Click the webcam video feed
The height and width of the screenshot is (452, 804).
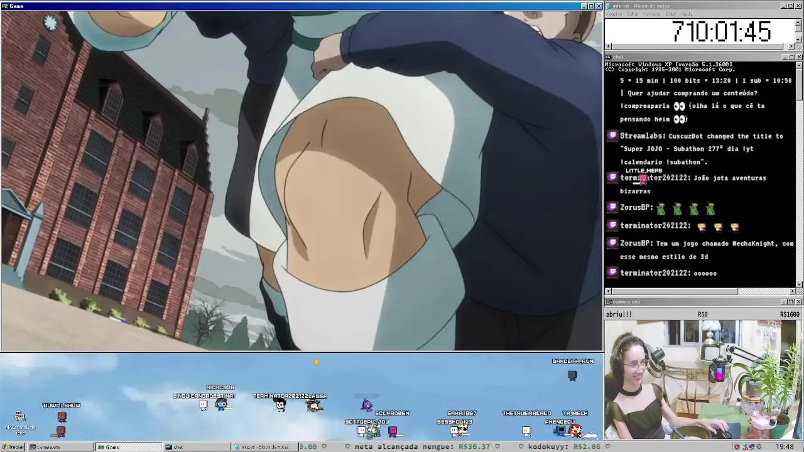[703, 380]
